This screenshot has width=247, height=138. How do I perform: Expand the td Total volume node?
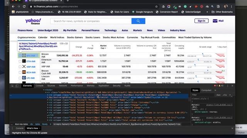tap(48, 120)
